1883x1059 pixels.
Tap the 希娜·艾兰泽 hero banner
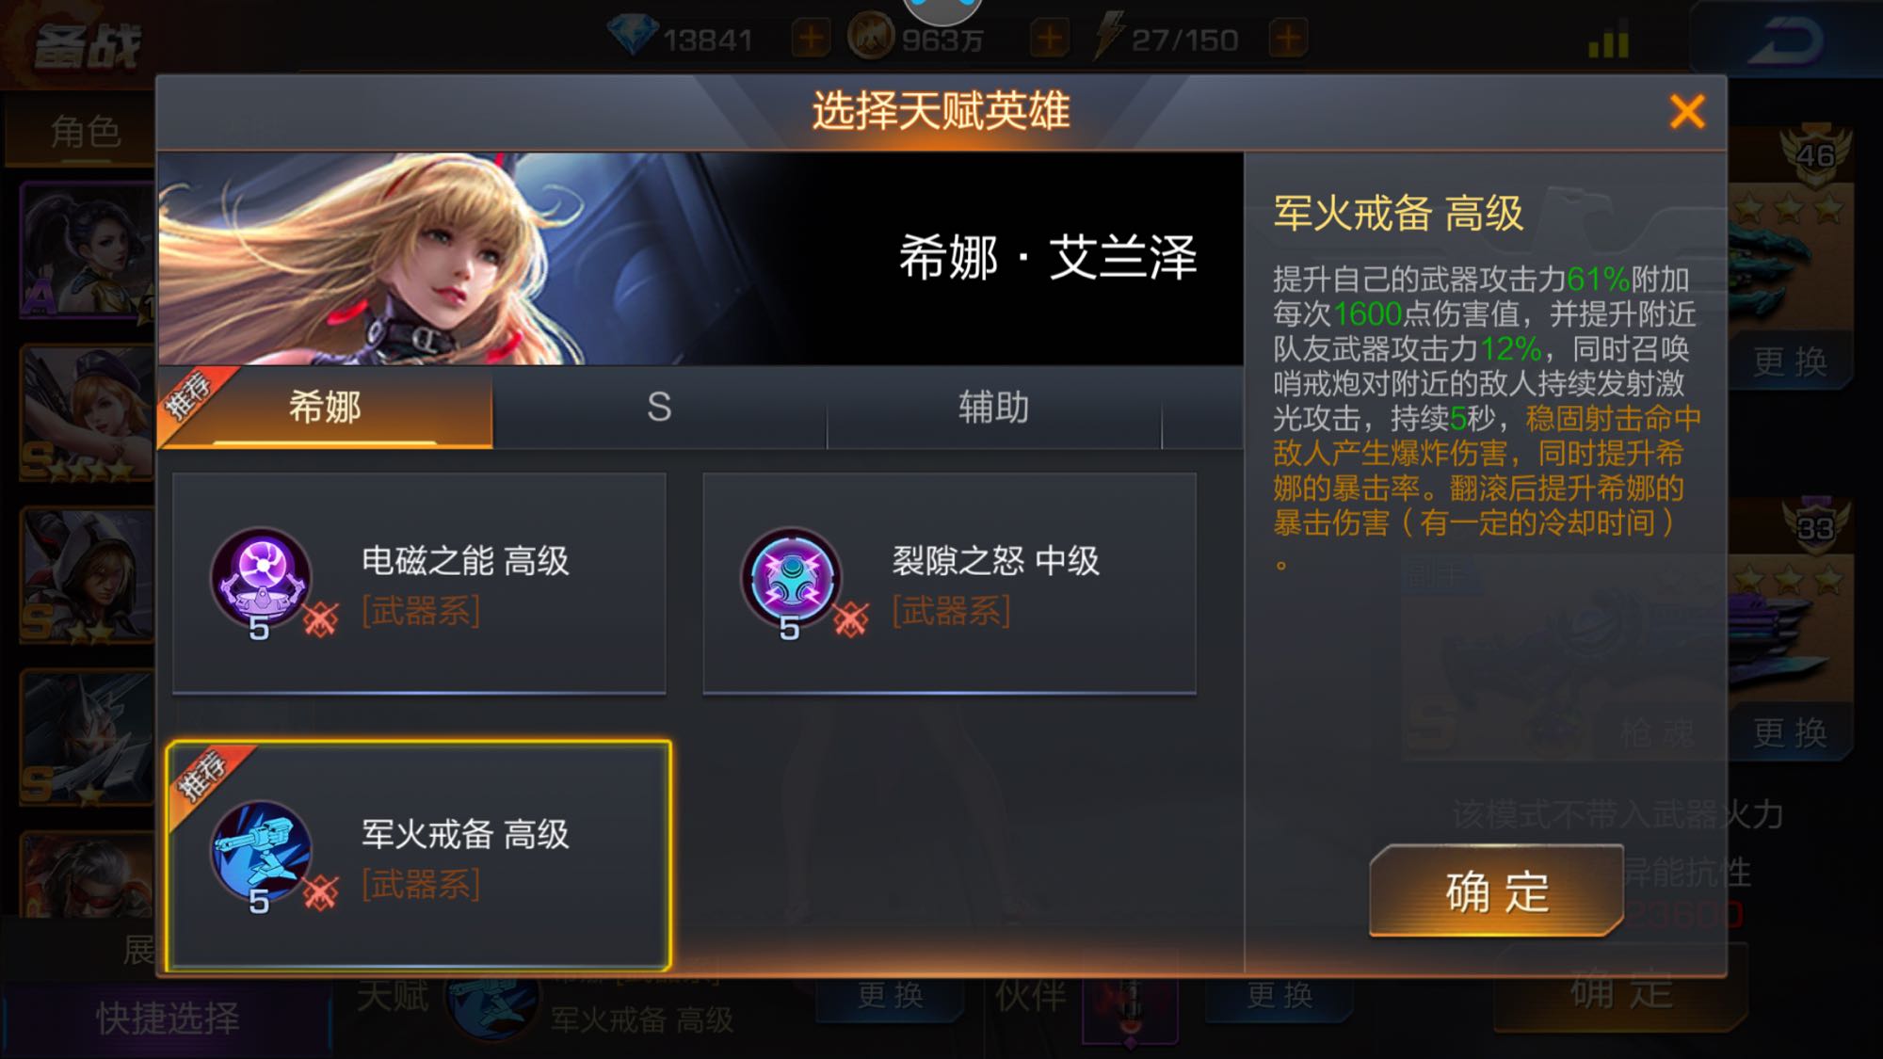[x=700, y=259]
